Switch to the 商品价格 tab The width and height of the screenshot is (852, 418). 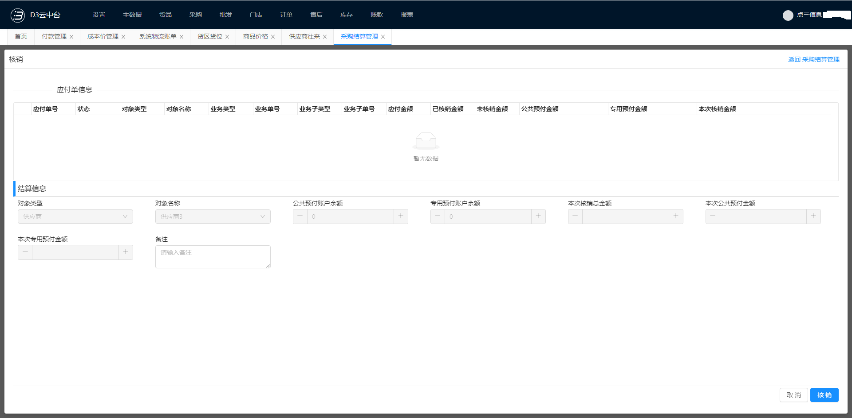click(256, 36)
